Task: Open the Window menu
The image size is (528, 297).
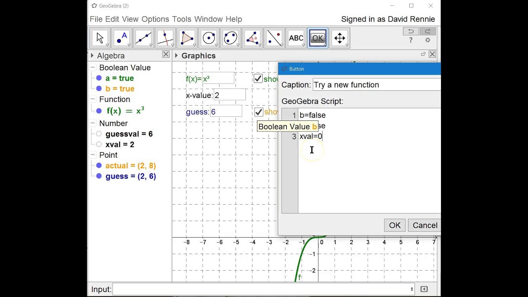Action: click(x=208, y=19)
